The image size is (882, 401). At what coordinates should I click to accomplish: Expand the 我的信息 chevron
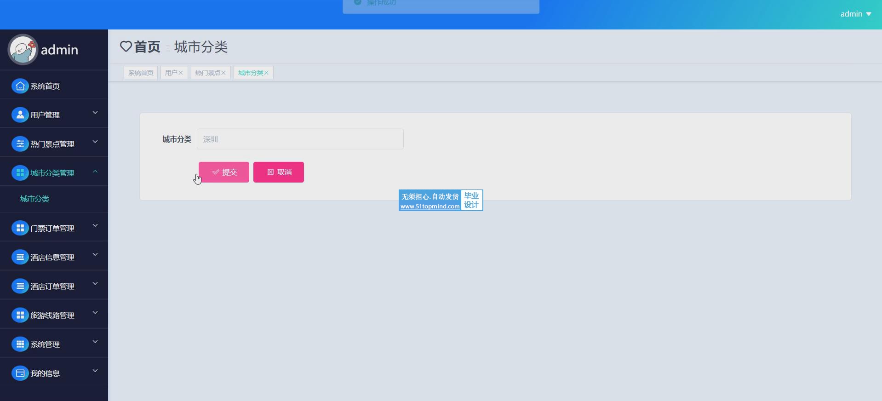click(x=95, y=370)
